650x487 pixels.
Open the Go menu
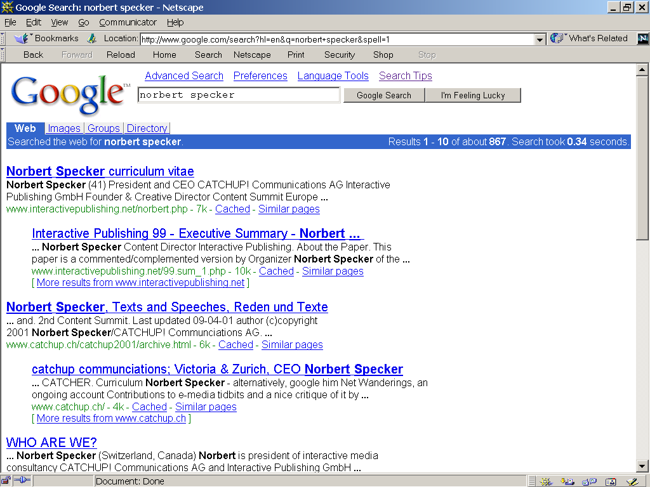pos(84,22)
